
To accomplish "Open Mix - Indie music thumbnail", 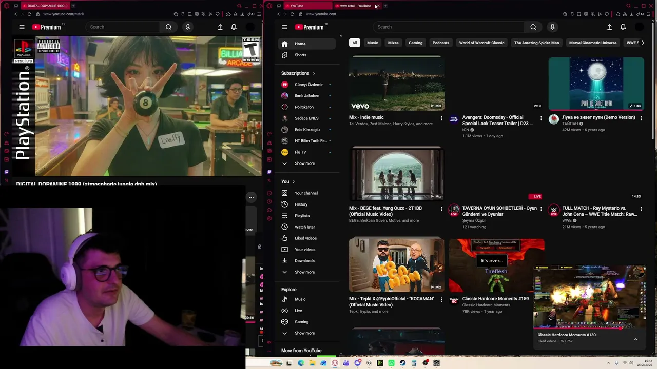I will [397, 83].
